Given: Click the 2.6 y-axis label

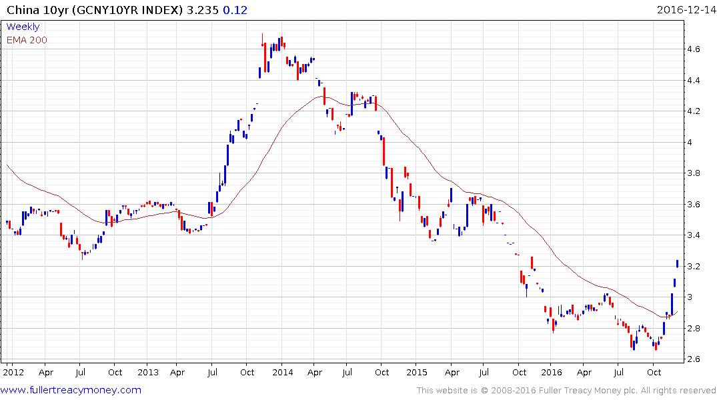Looking at the screenshot, I should [693, 359].
